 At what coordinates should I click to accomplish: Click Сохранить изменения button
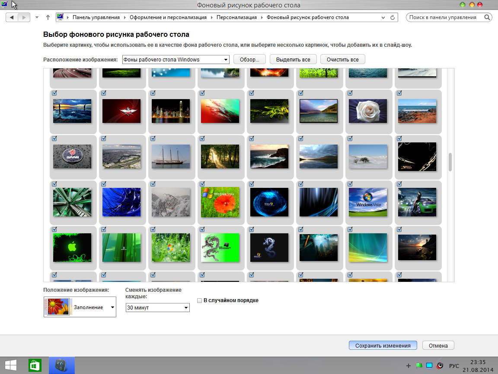point(383,345)
